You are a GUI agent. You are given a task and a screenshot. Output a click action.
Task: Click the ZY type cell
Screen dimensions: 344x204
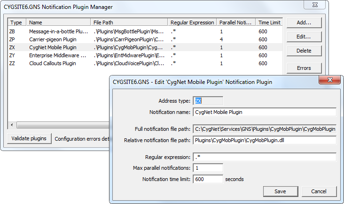click(x=12, y=55)
